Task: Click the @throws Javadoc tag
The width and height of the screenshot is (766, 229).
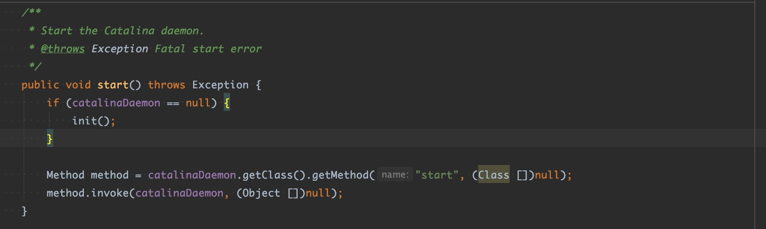Action: 62,48
